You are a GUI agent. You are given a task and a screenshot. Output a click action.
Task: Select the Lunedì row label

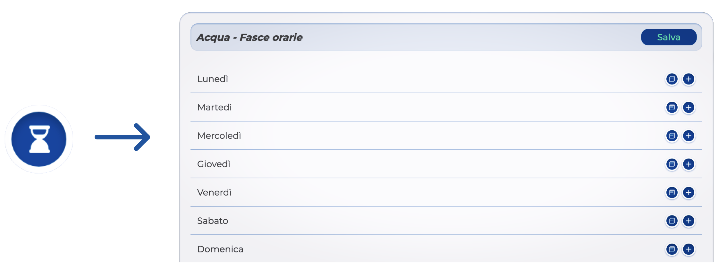click(x=213, y=79)
